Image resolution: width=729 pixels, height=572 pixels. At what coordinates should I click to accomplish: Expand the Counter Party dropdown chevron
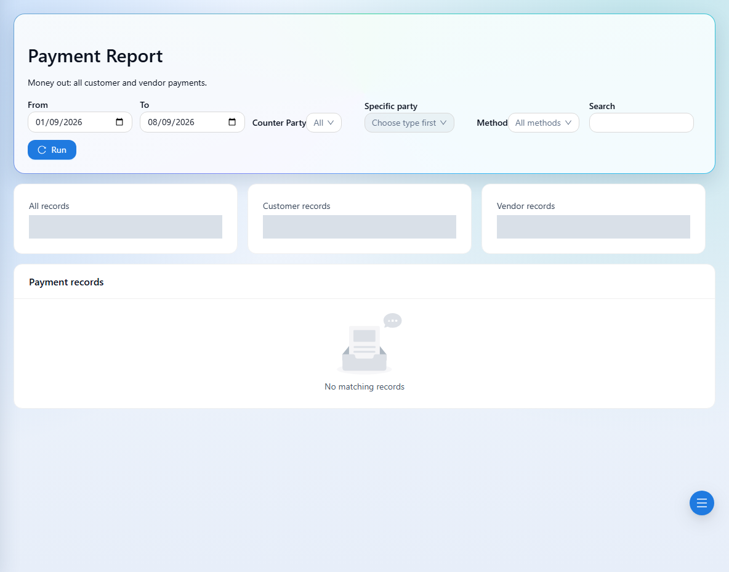331,123
